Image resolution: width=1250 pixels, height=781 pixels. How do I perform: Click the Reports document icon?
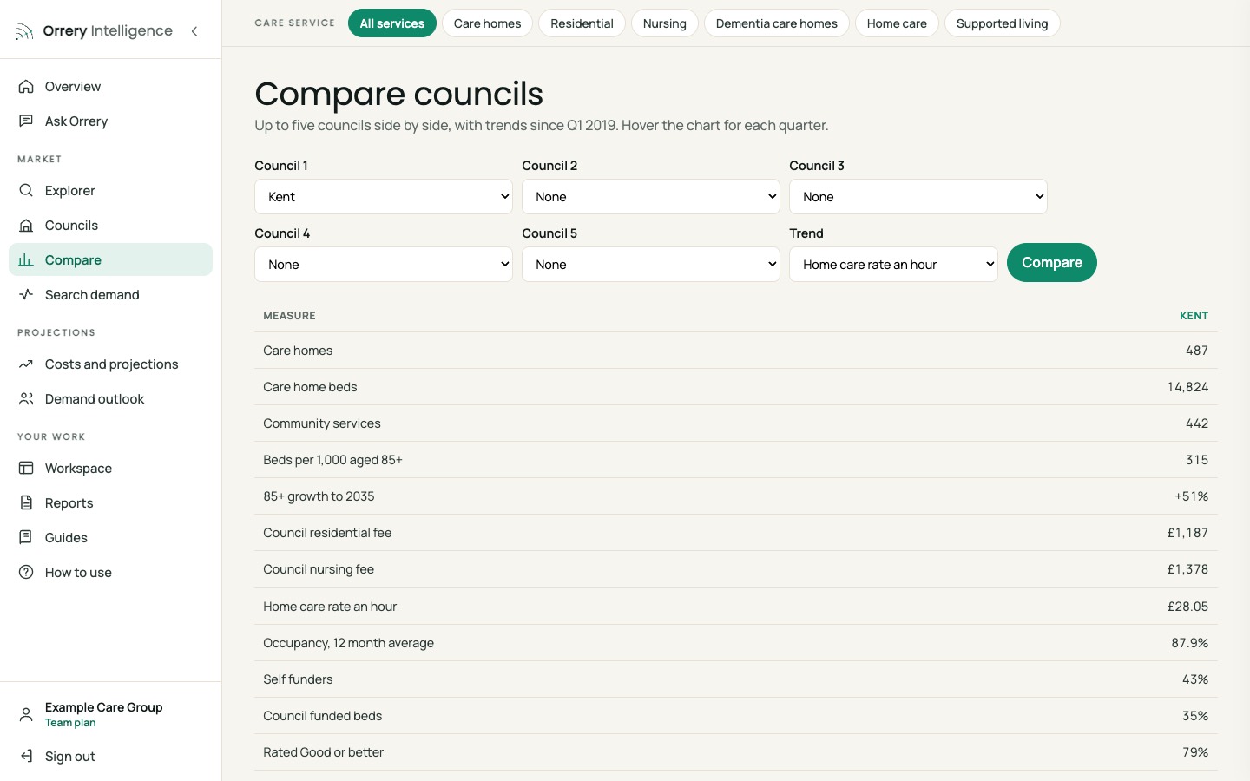pyautogui.click(x=26, y=503)
